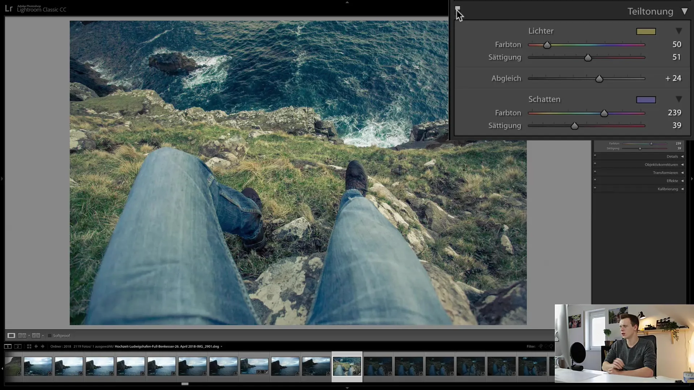Collapse the top panel using the top-edge arrow

point(347,2)
